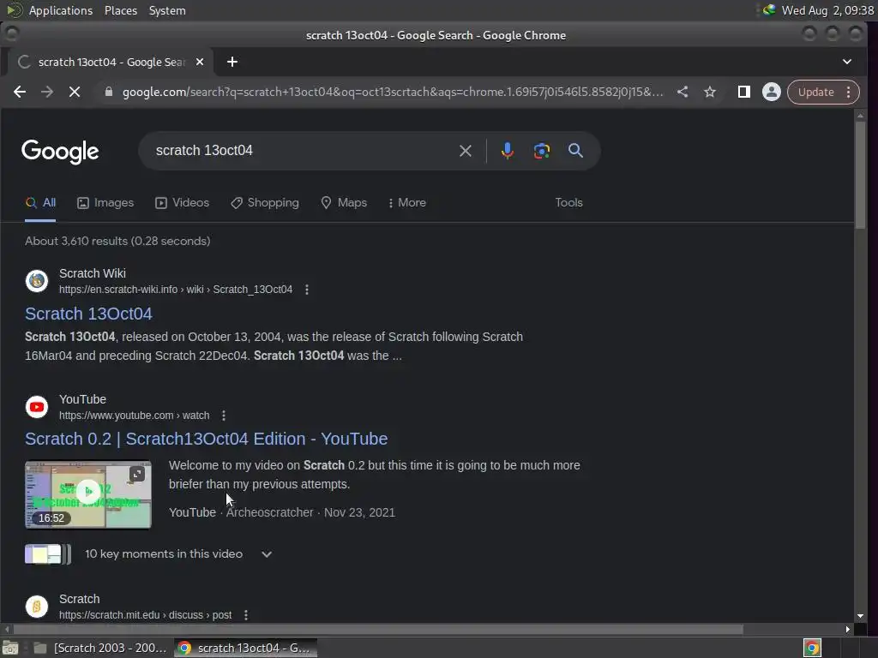Start voice search with microphone
The height and width of the screenshot is (658, 878).
pos(507,151)
